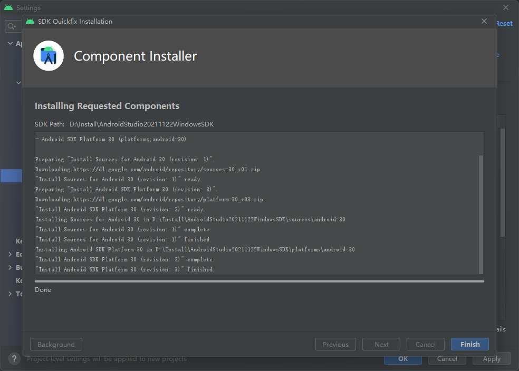Click the 'Android SDK Platform 30 (platforms;android-30)' line
519x371 pixels.
[111, 139]
